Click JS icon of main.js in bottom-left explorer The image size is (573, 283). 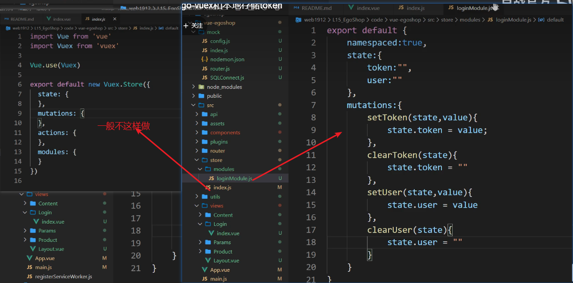pos(29,268)
